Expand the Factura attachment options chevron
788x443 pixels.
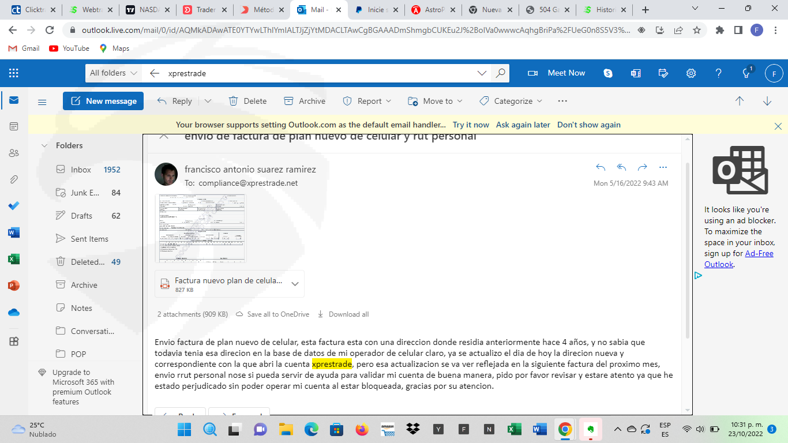295,284
